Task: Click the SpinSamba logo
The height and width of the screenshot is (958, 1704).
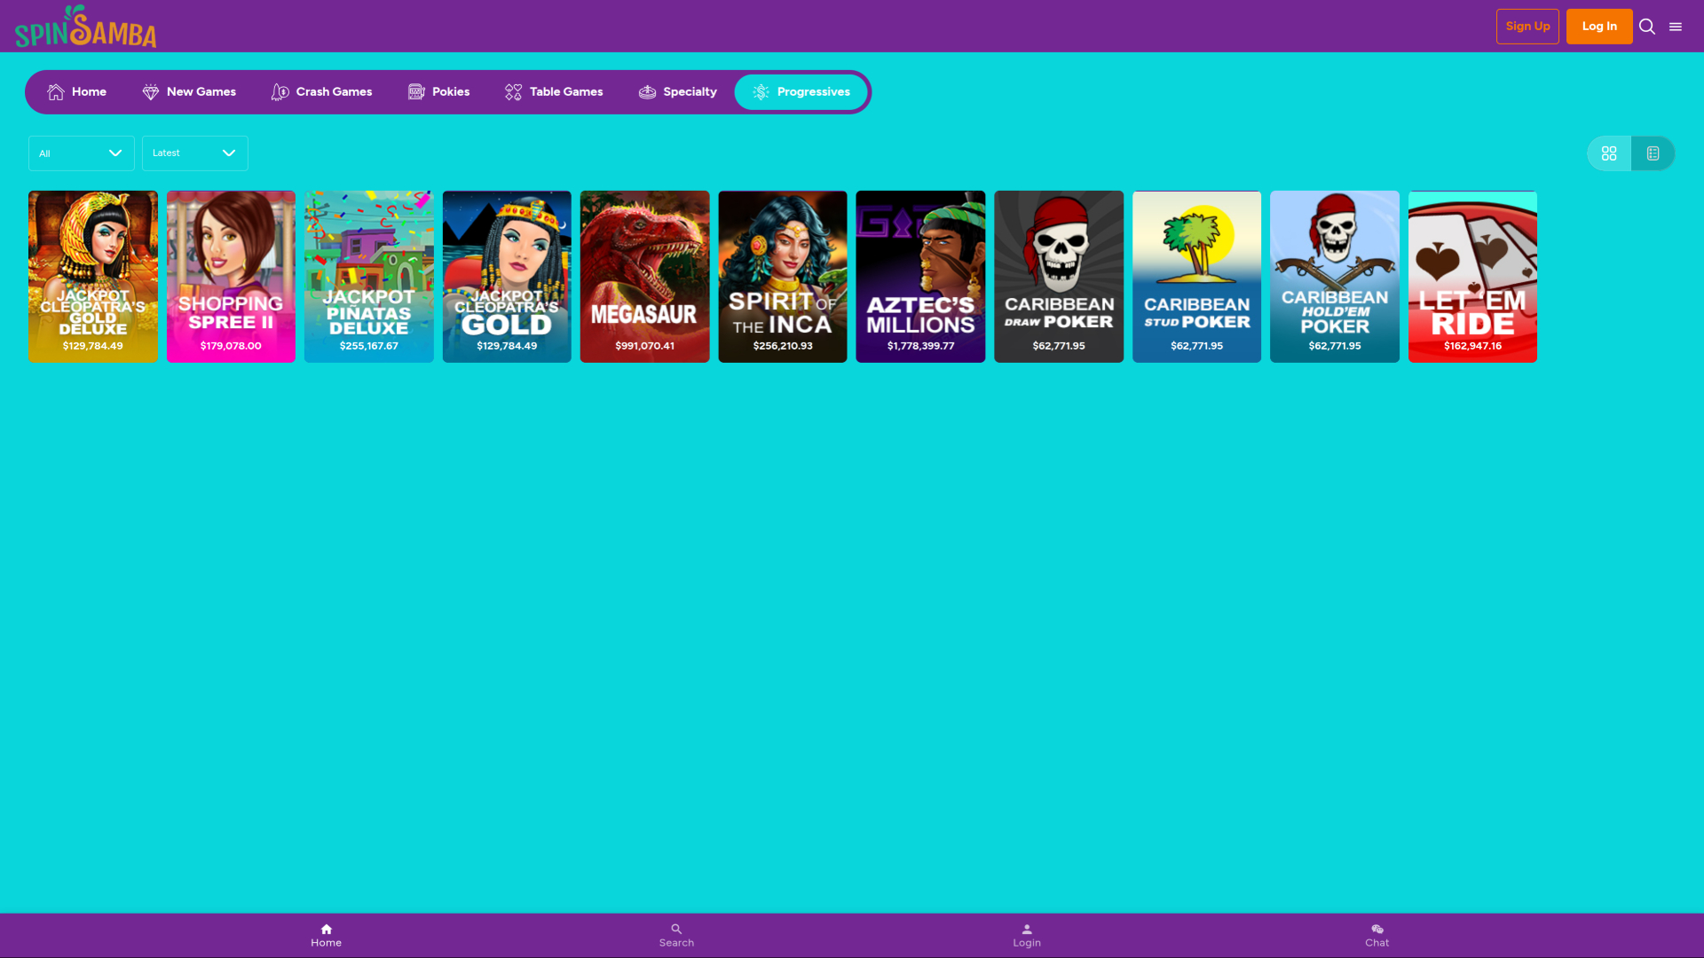Action: pos(85,27)
